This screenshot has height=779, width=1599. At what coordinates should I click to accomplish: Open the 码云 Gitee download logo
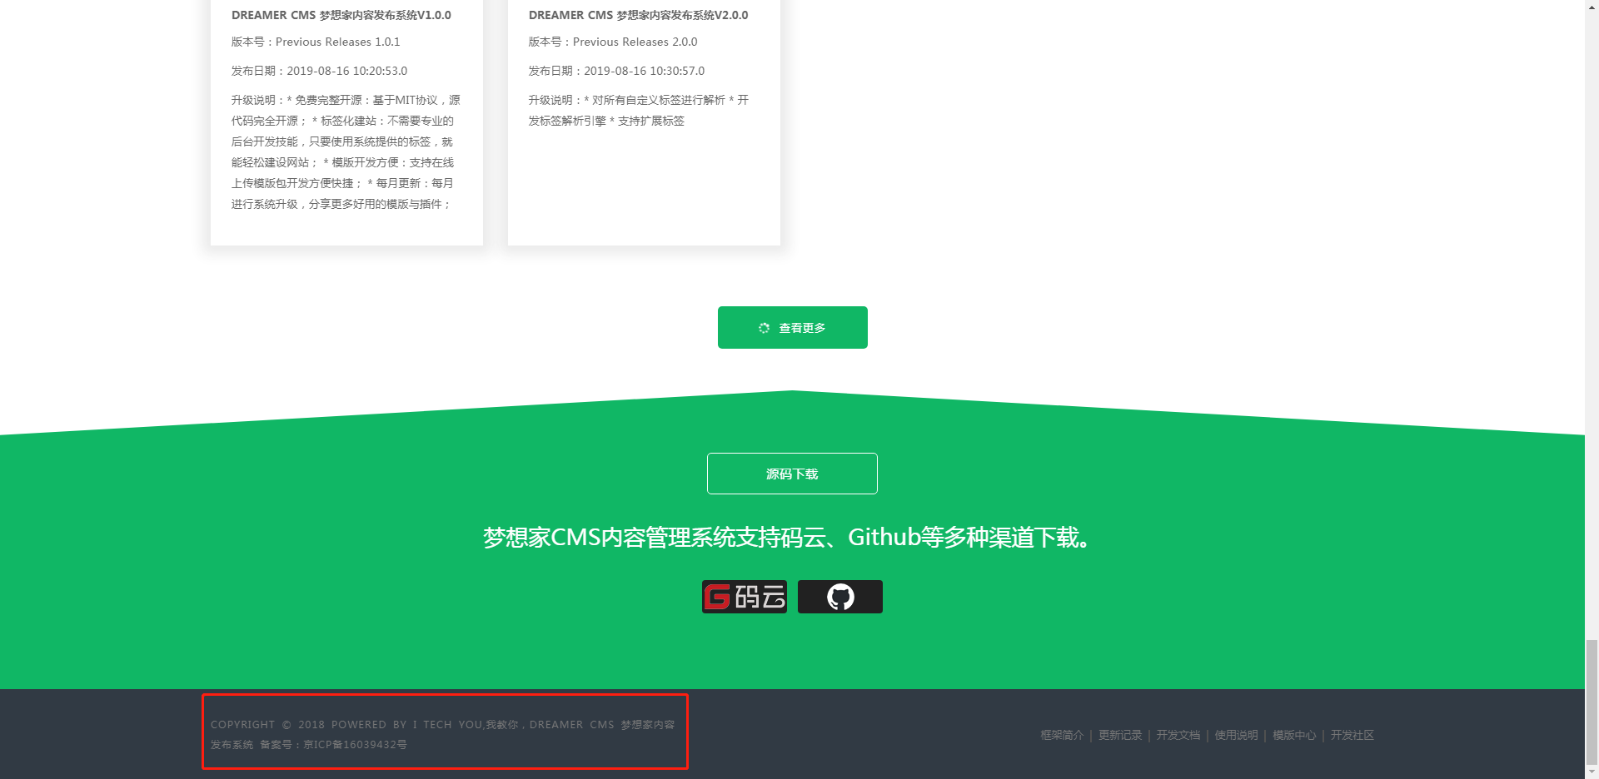(x=745, y=597)
